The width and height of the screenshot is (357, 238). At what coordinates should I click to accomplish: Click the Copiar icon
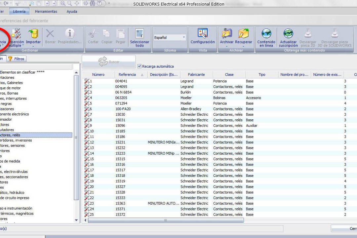click(106, 34)
